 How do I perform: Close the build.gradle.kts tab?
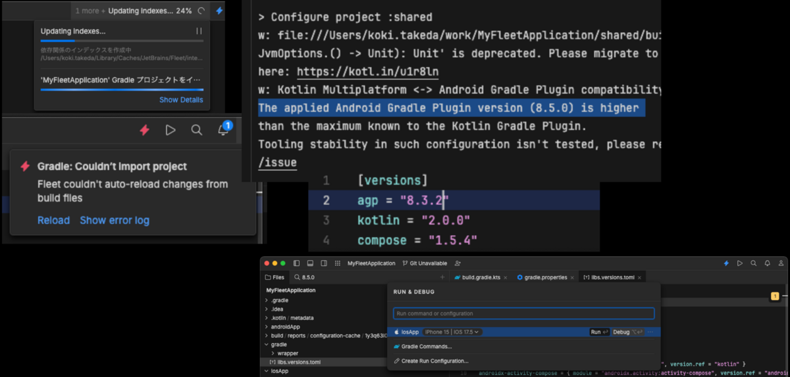(505, 278)
